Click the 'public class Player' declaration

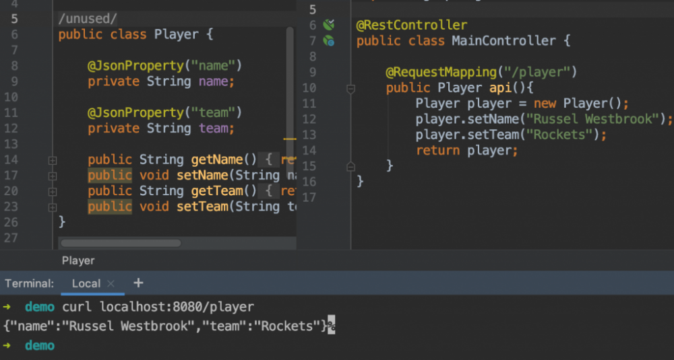coord(128,34)
